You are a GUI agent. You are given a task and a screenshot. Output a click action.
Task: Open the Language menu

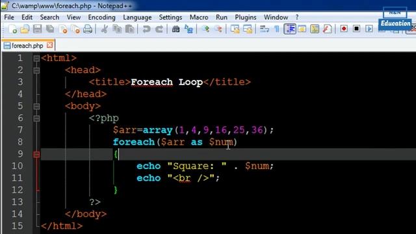(x=137, y=18)
